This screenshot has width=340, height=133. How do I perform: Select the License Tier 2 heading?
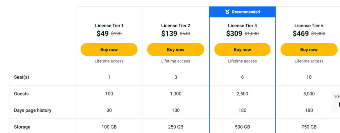coord(176,26)
